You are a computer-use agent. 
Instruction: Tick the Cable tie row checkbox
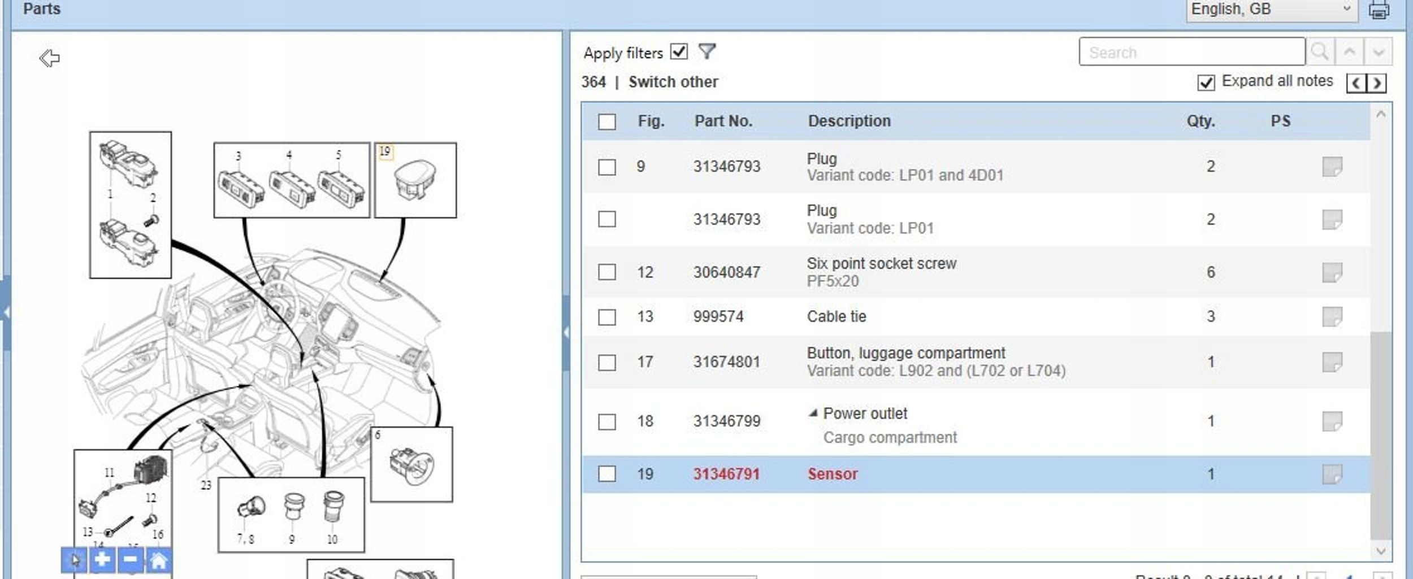point(607,316)
